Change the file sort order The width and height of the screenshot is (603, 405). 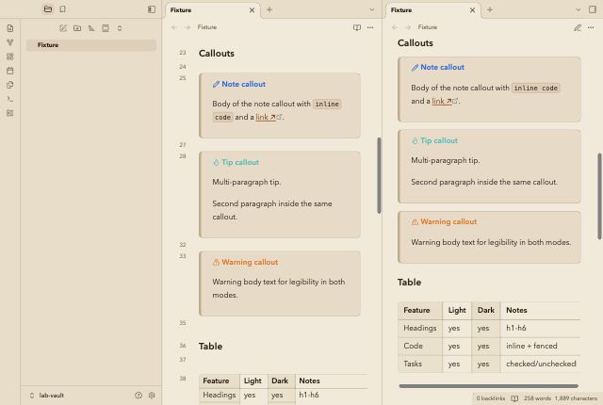click(91, 28)
